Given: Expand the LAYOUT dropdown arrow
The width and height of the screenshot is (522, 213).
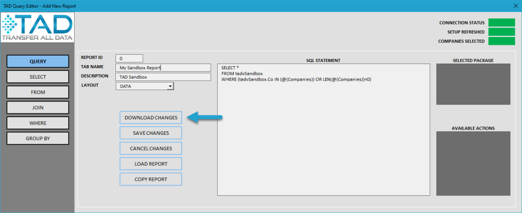Looking at the screenshot, I should (x=170, y=86).
